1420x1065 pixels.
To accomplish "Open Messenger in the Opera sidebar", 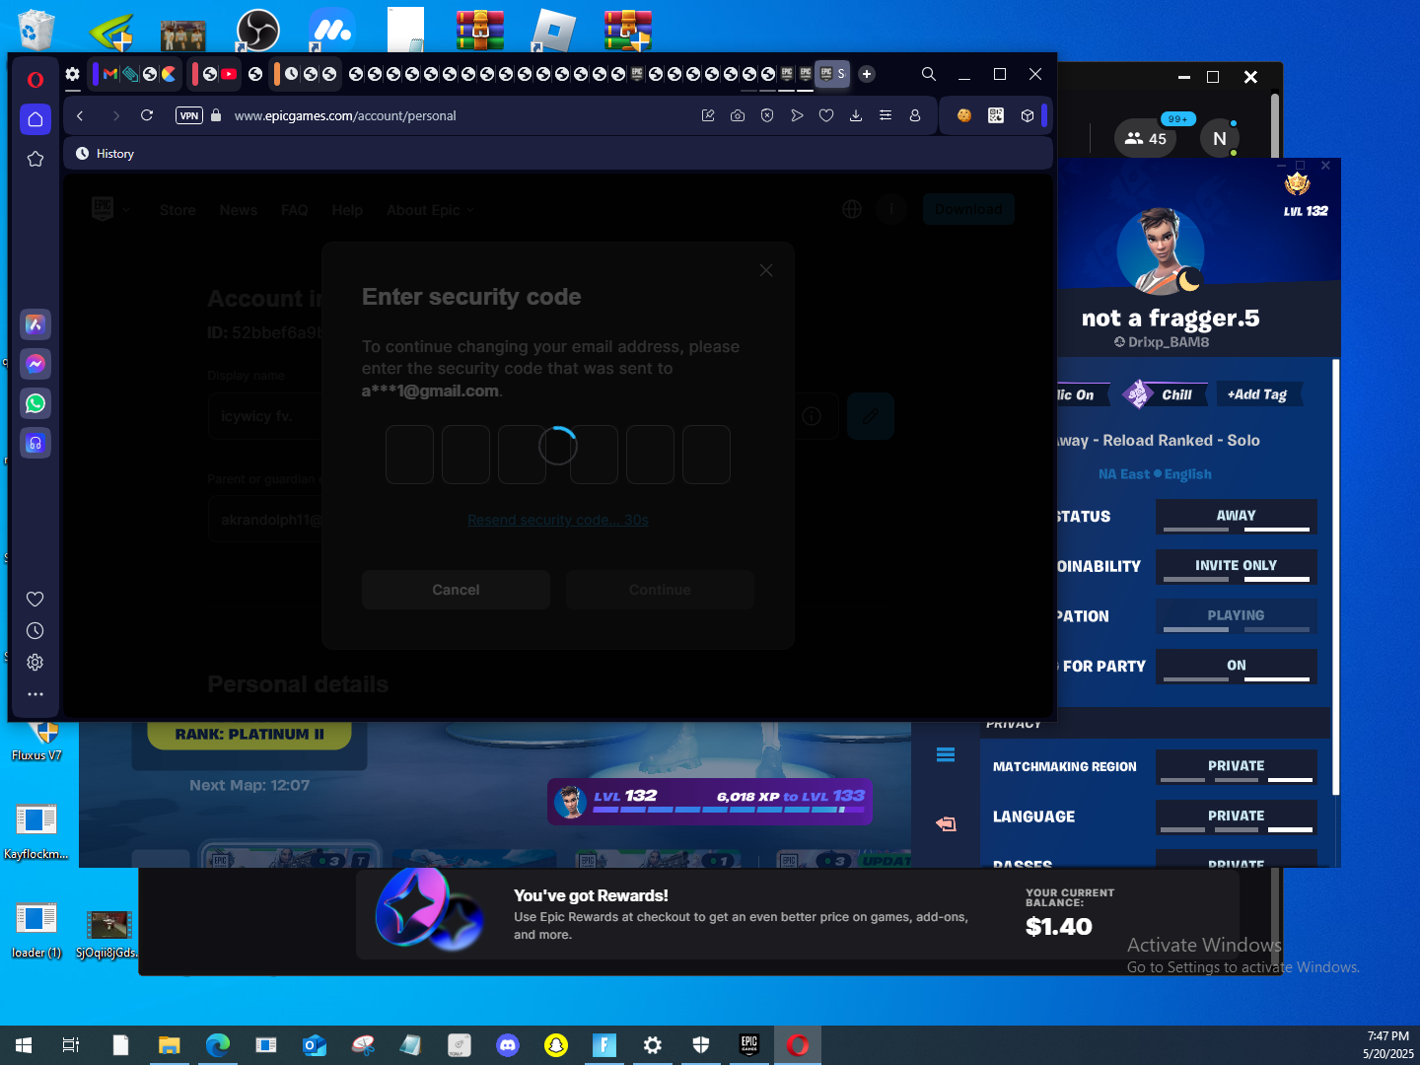I will [35, 364].
